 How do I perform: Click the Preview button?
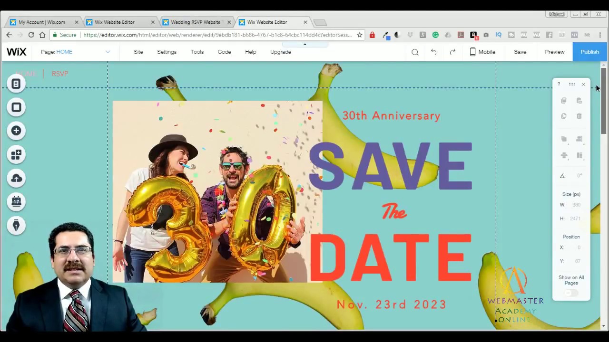coord(555,52)
